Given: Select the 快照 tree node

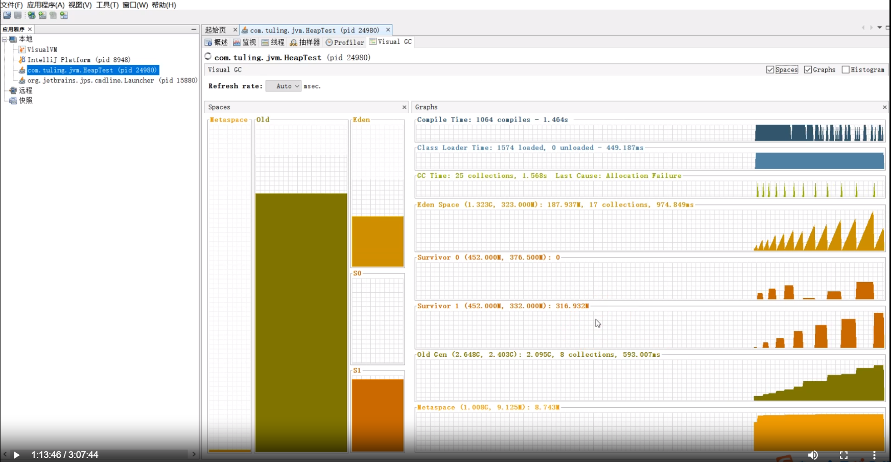Looking at the screenshot, I should [x=26, y=101].
